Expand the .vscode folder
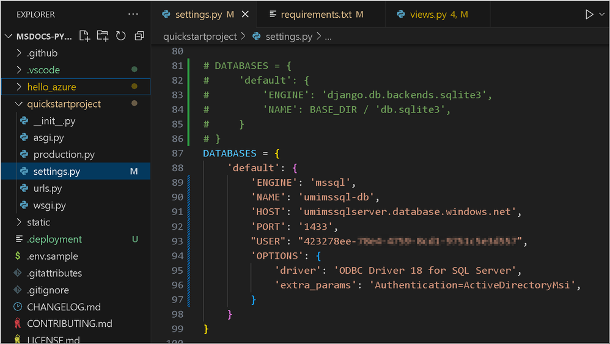Viewport: 610px width, 344px height. [x=75, y=70]
